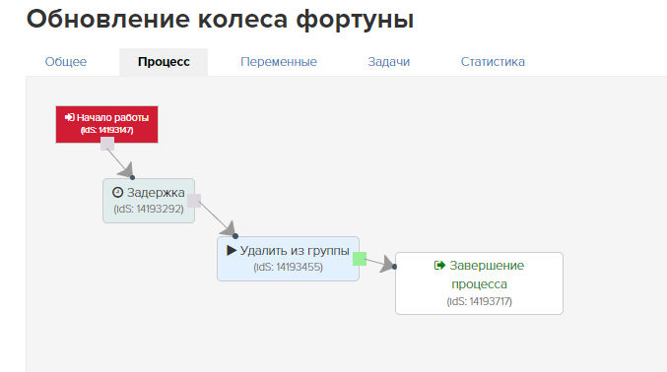Screen dimensions: 667x372
Task: Open the Задачи tab
Action: pos(389,62)
